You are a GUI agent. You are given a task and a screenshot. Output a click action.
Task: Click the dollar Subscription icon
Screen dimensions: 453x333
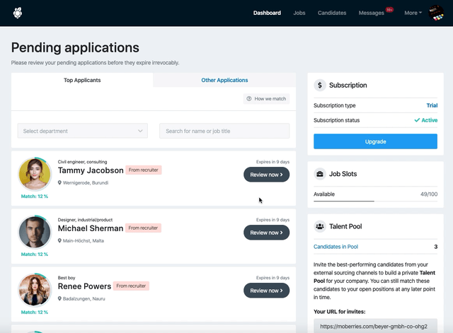[x=320, y=85]
